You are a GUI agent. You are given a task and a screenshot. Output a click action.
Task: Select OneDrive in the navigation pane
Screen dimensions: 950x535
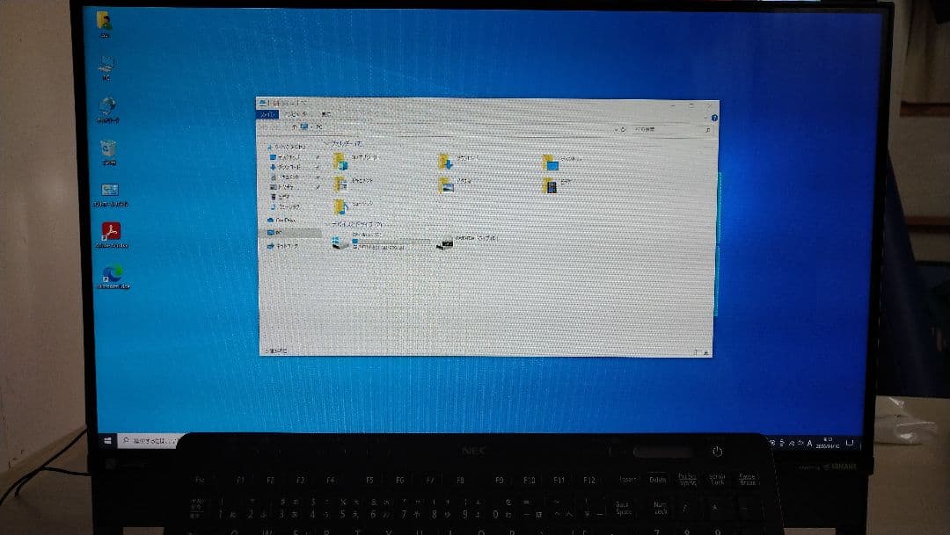tap(281, 220)
